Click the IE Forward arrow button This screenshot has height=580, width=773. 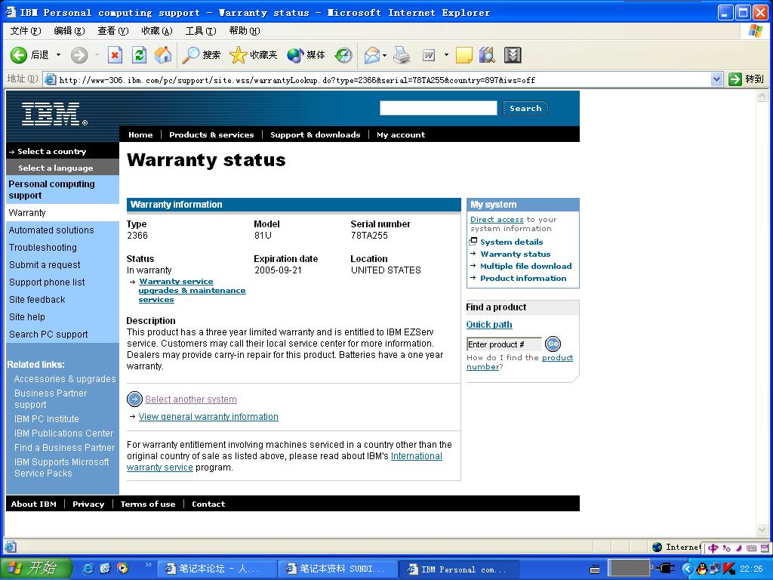pos(79,54)
